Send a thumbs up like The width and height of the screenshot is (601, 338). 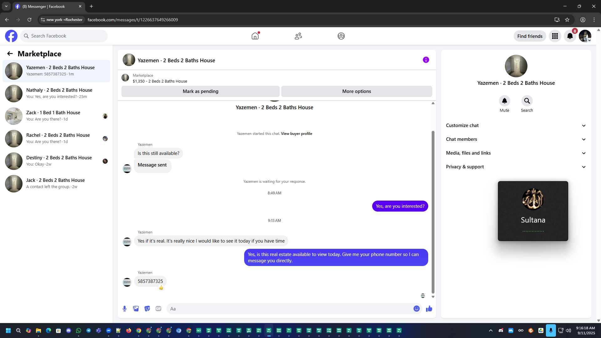coord(429,309)
